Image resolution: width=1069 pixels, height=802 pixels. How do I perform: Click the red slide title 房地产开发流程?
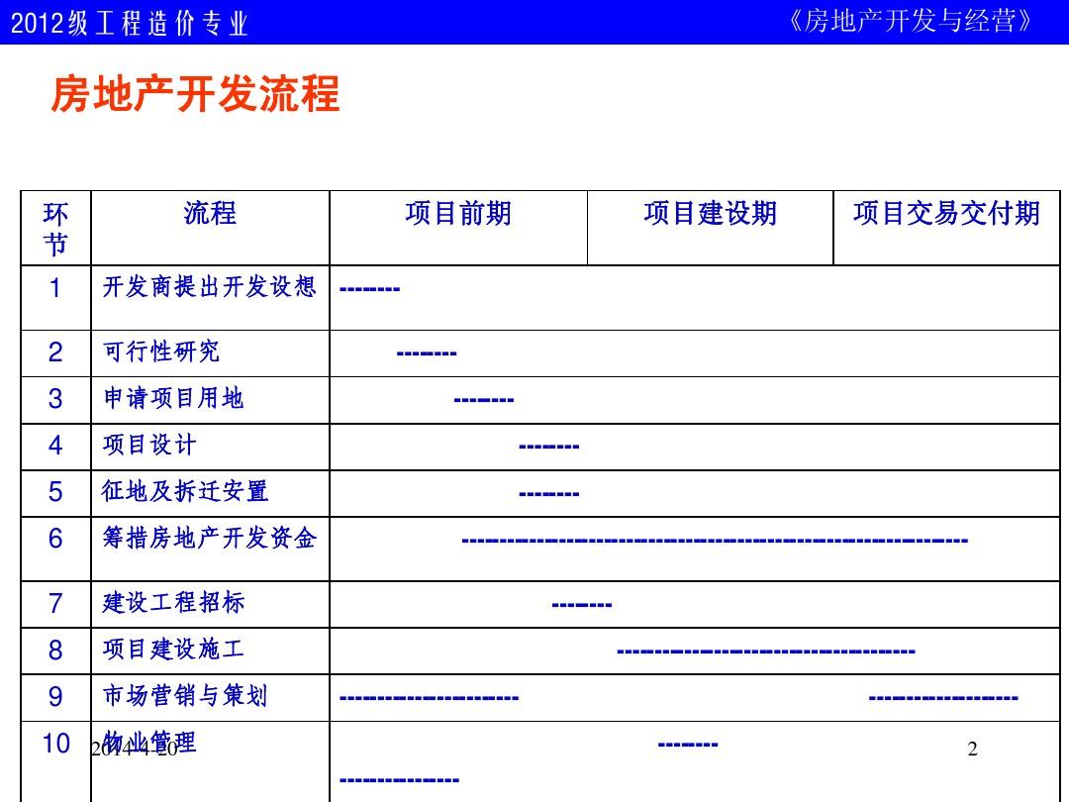point(195,93)
